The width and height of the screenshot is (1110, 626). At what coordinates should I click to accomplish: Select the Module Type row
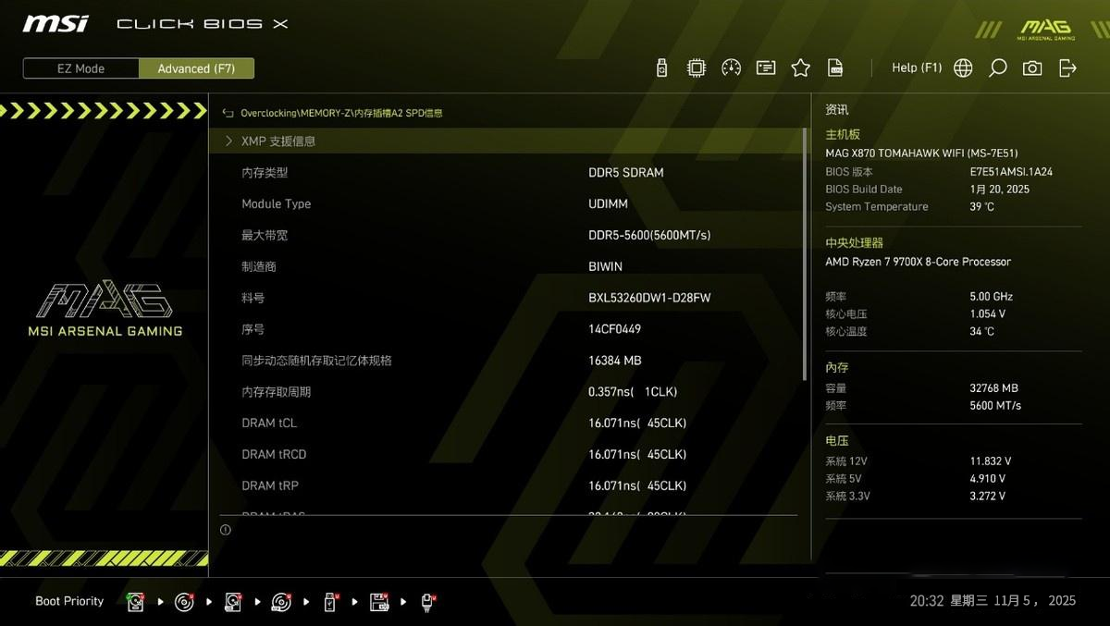tap(508, 203)
